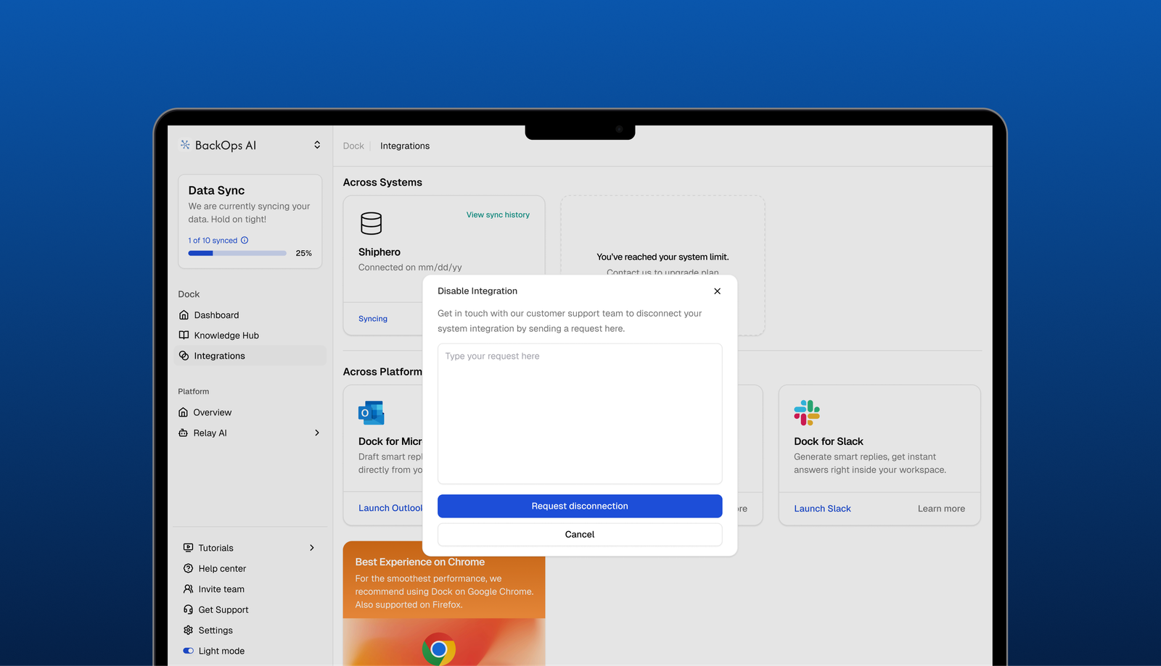1161x666 pixels.
Task: Click the Dashboard home icon
Action: point(184,315)
